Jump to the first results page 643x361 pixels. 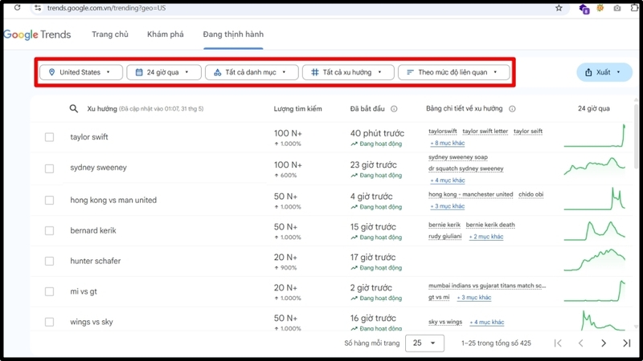(558, 343)
